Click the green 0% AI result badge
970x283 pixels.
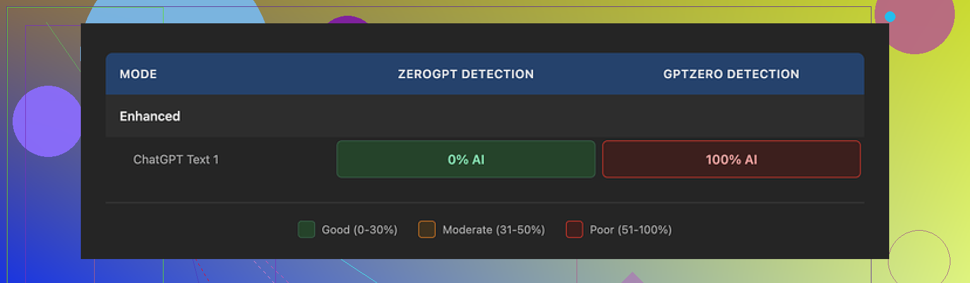coord(465,159)
